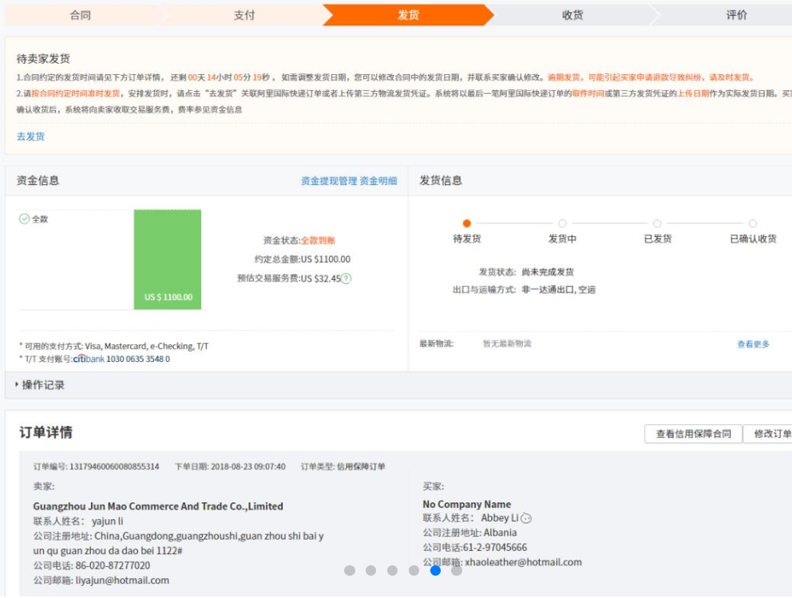Click 查看信用保障合同 button
This screenshot has width=792, height=598.
click(x=693, y=434)
